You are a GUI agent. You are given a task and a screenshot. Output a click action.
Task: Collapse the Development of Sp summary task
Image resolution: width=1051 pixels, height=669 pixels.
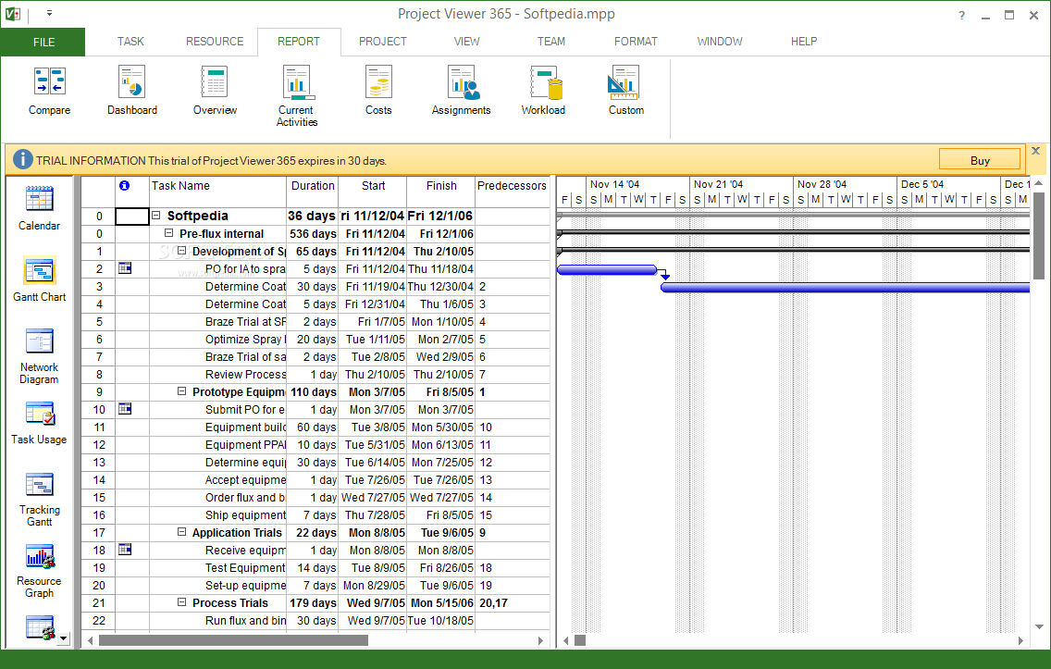[x=181, y=251]
